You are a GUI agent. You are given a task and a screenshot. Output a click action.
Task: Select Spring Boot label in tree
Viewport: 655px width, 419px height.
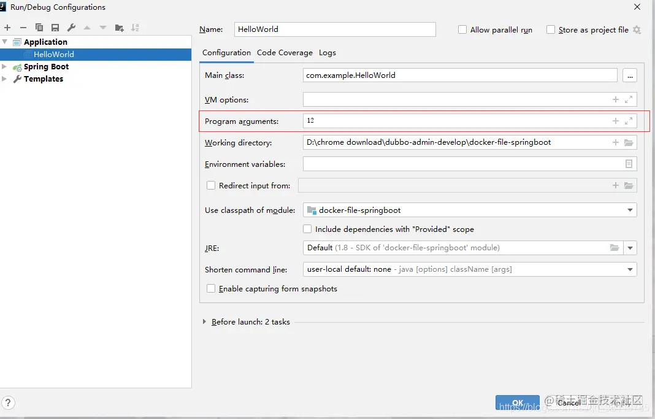pyautogui.click(x=46, y=67)
